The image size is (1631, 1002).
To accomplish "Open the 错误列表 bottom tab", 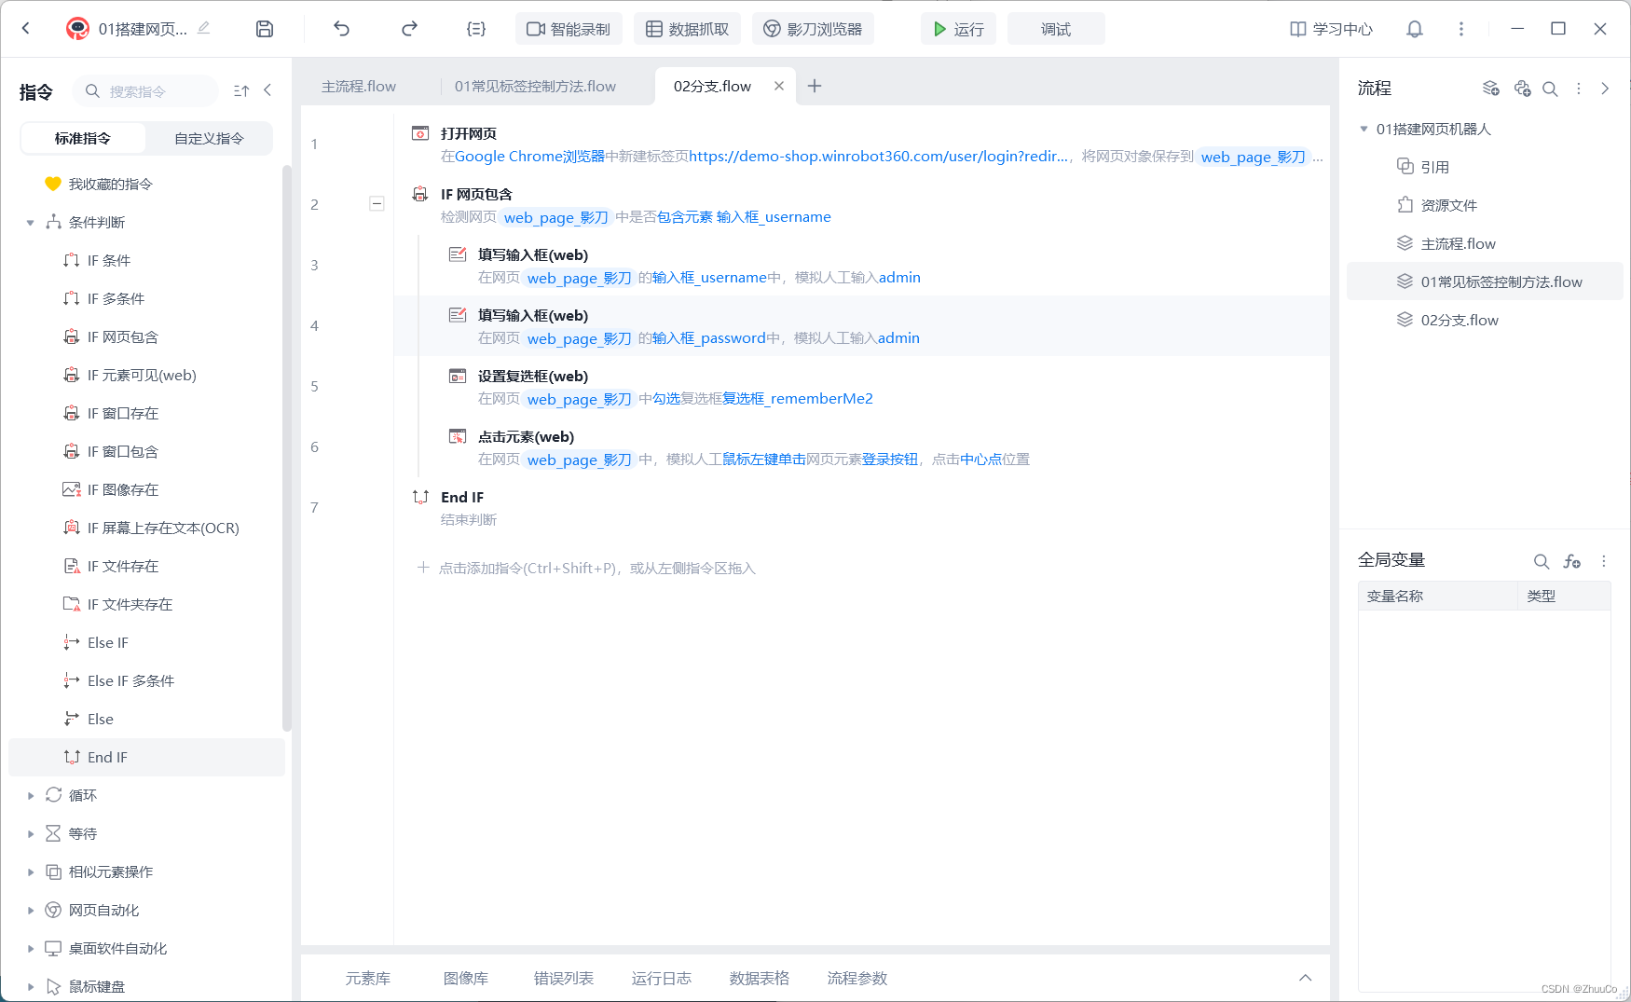I will 564,978.
